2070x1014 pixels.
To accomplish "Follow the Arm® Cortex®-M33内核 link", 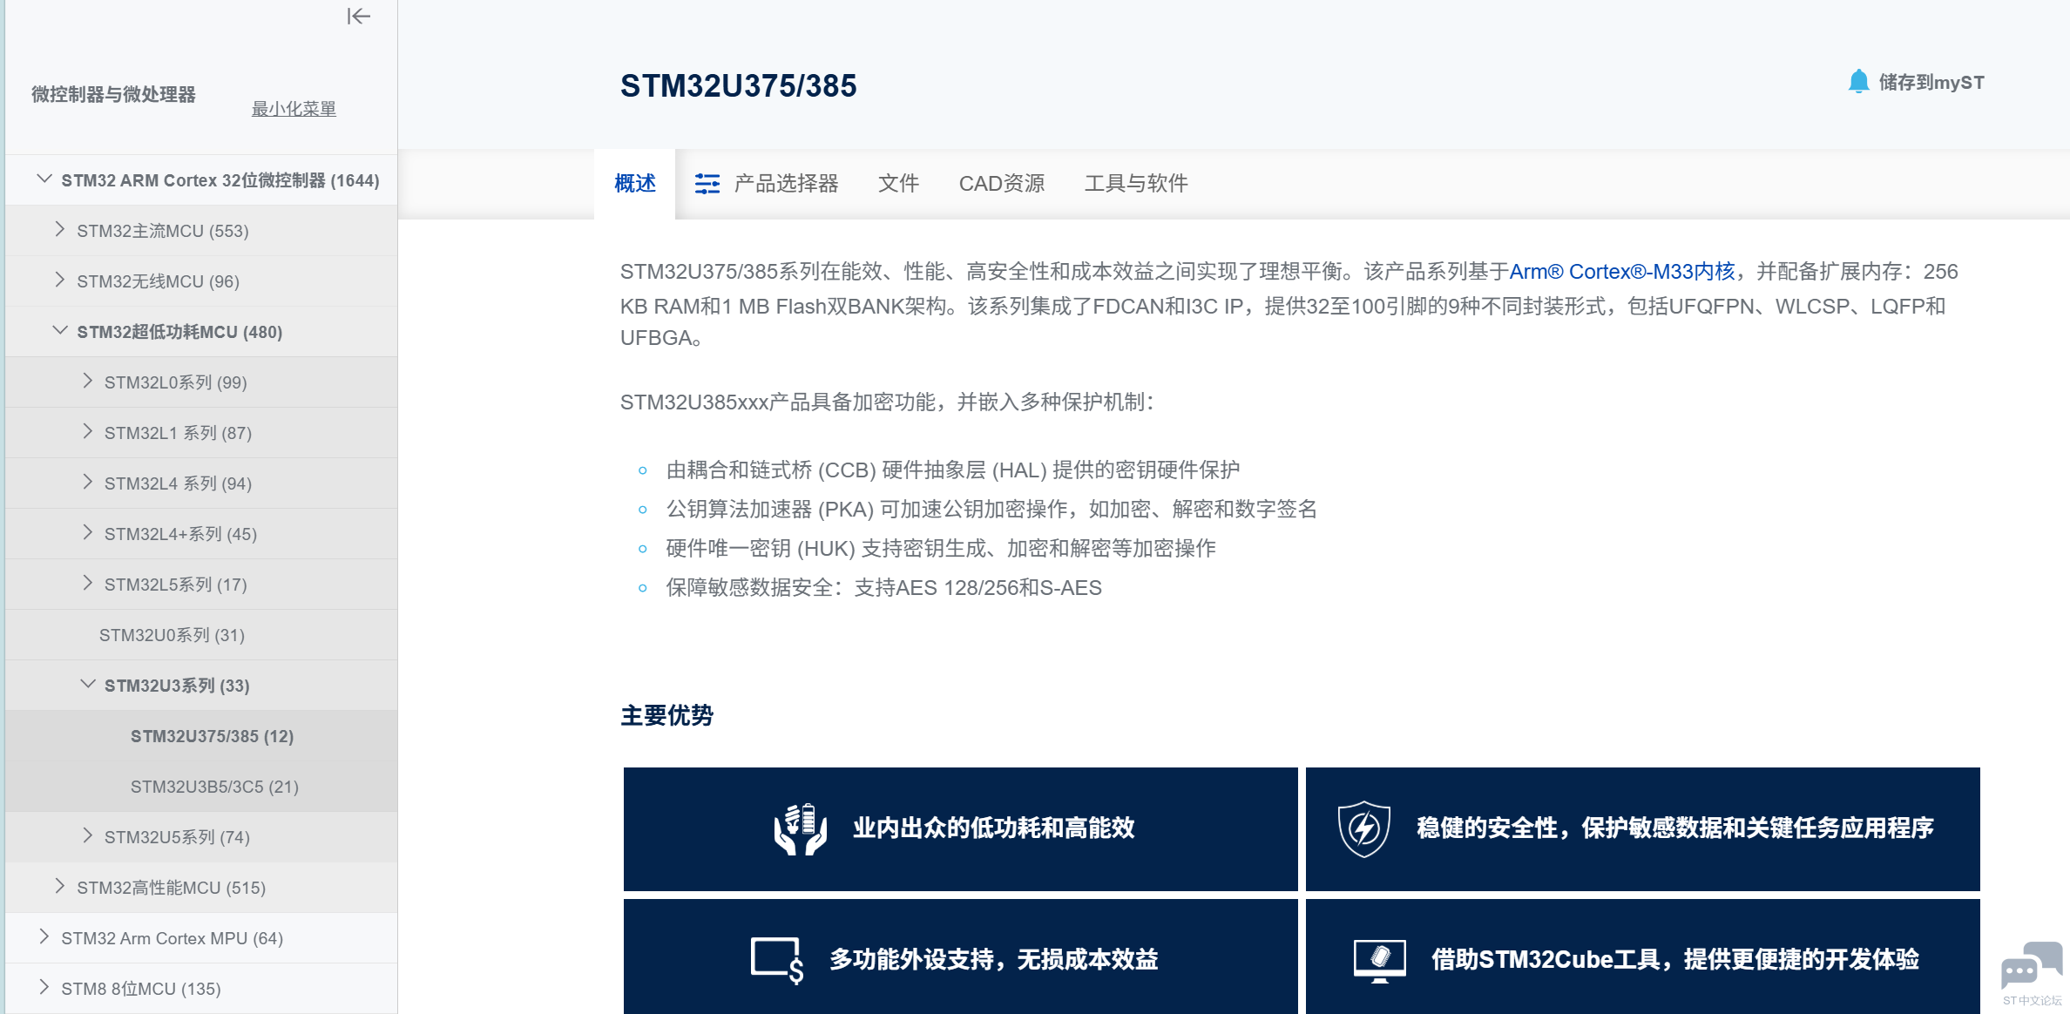I will pyautogui.click(x=1622, y=272).
